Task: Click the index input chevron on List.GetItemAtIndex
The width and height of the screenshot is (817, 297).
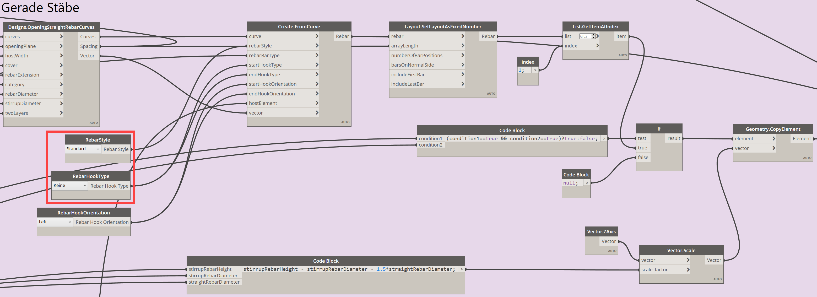Action: point(597,46)
